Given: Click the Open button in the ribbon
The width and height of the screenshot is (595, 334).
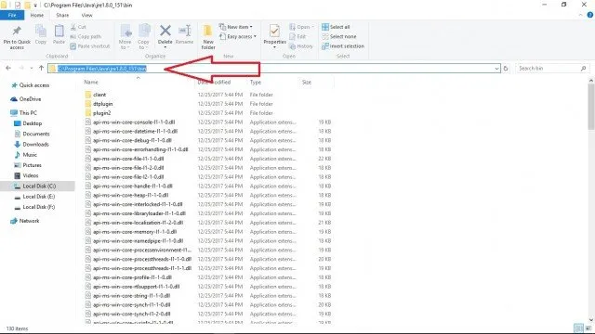Looking at the screenshot, I should coord(301,27).
